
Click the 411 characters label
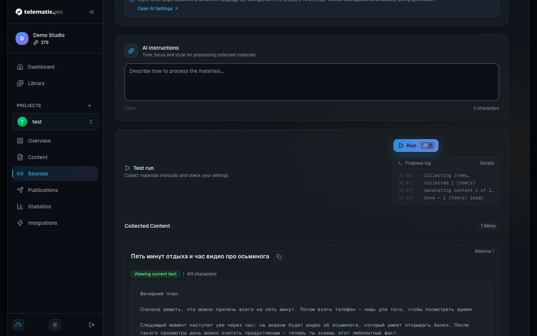202,274
